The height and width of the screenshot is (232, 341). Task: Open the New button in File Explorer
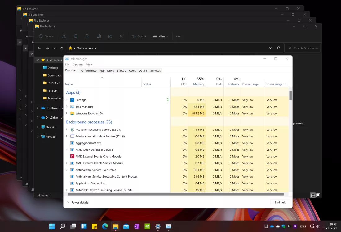pyautogui.click(x=46, y=36)
